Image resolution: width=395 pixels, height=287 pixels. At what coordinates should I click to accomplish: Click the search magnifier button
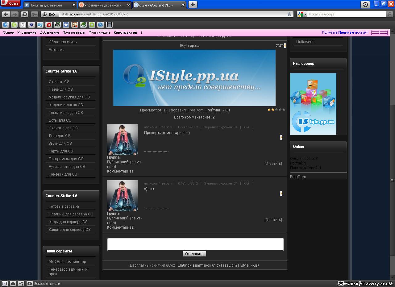click(x=390, y=14)
